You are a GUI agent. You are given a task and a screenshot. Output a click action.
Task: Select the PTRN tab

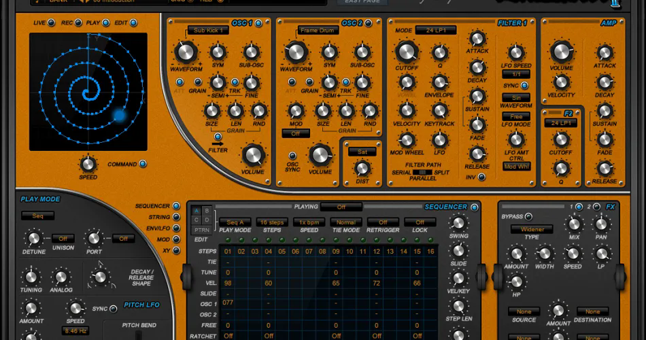coord(202,230)
